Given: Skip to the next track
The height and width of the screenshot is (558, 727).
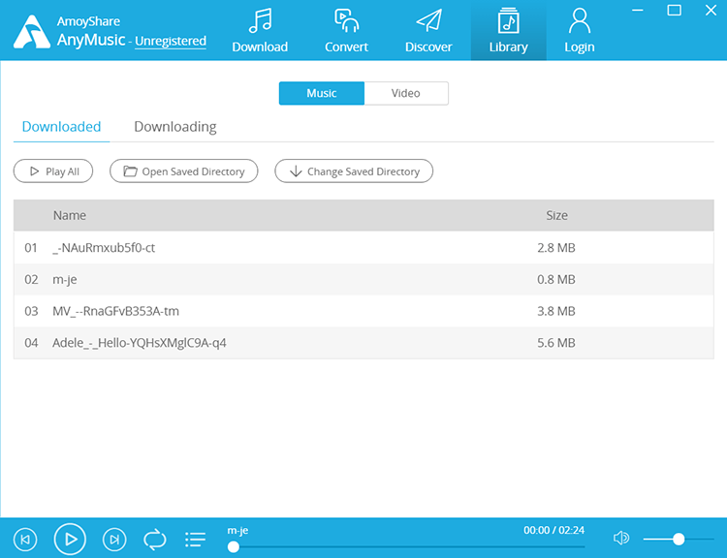Looking at the screenshot, I should point(114,539).
